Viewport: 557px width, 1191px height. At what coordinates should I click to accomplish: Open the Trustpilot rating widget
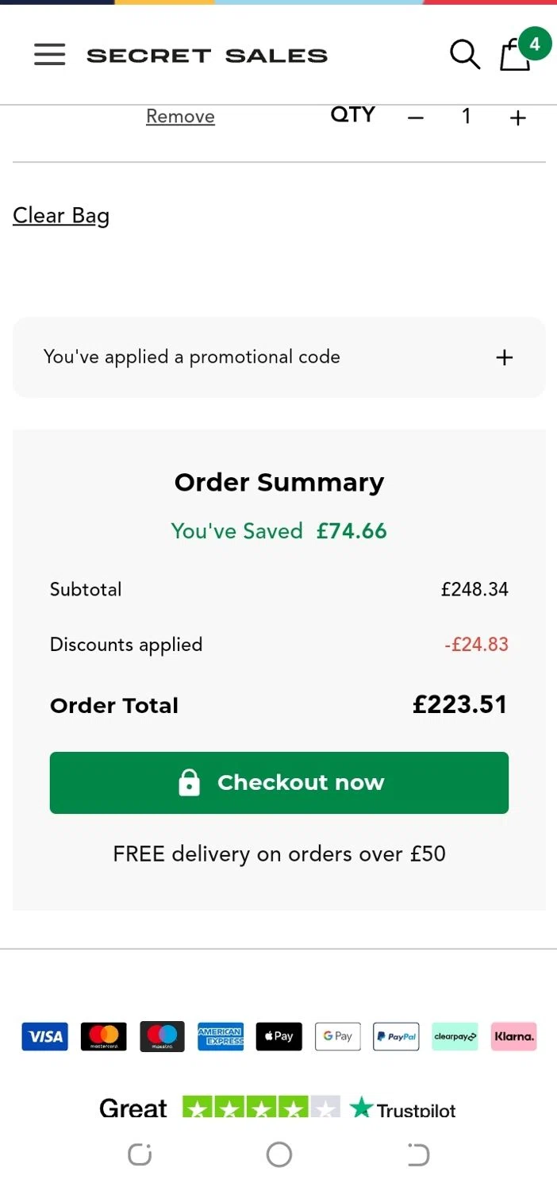pyautogui.click(x=278, y=1108)
